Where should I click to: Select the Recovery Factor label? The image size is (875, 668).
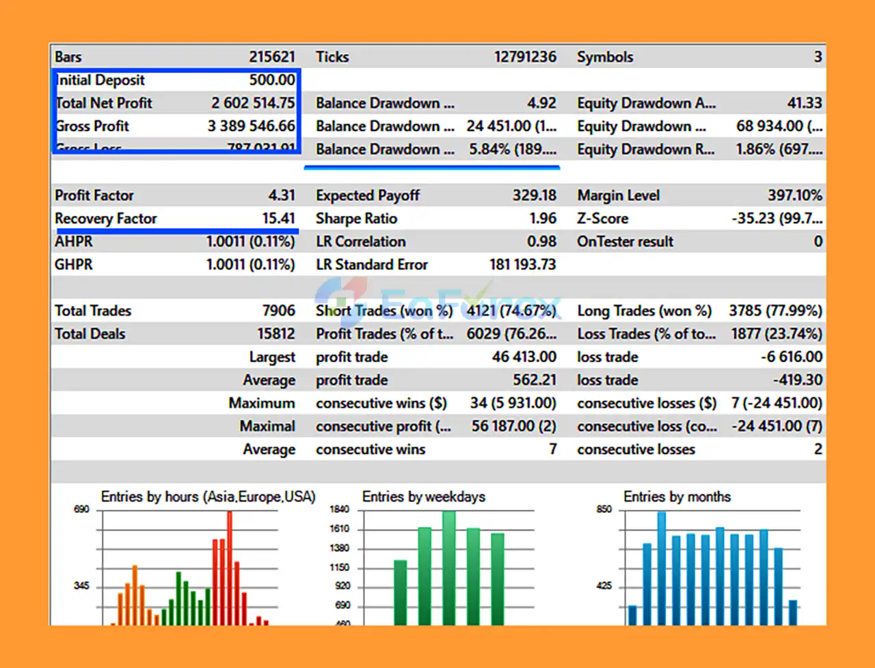tap(106, 219)
